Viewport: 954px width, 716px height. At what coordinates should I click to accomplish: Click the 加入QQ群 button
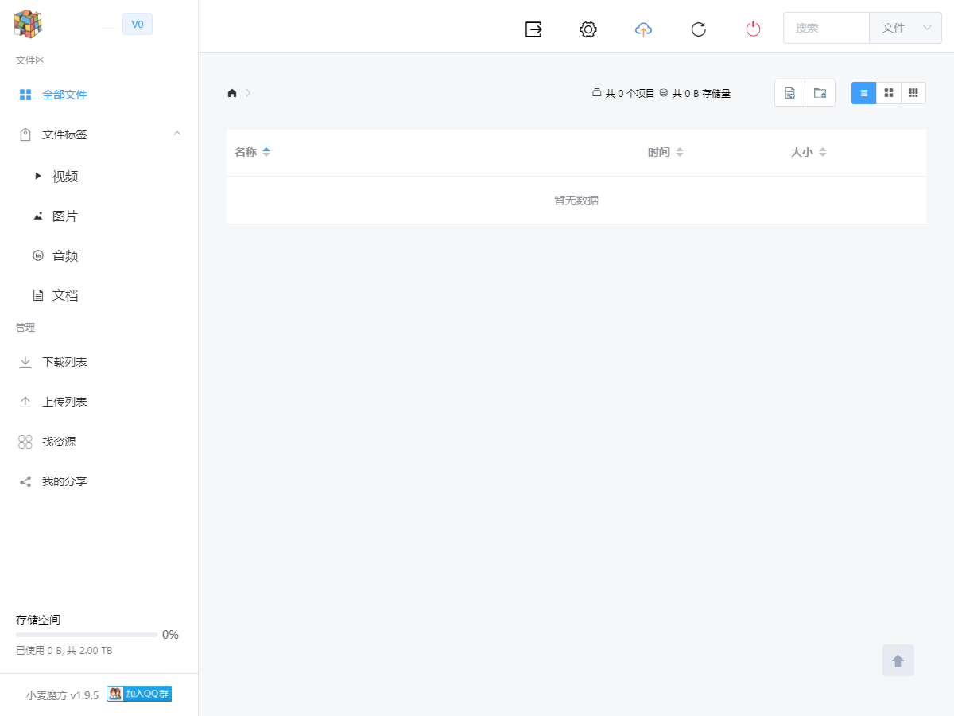point(139,694)
